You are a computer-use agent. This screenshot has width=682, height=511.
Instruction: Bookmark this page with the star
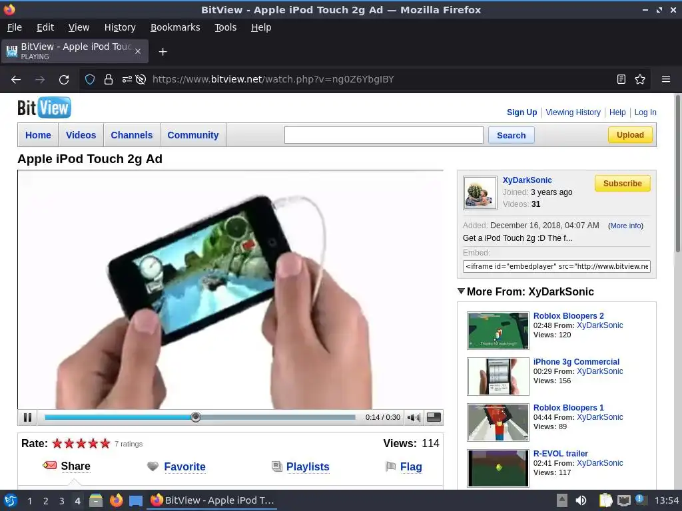tap(640, 79)
